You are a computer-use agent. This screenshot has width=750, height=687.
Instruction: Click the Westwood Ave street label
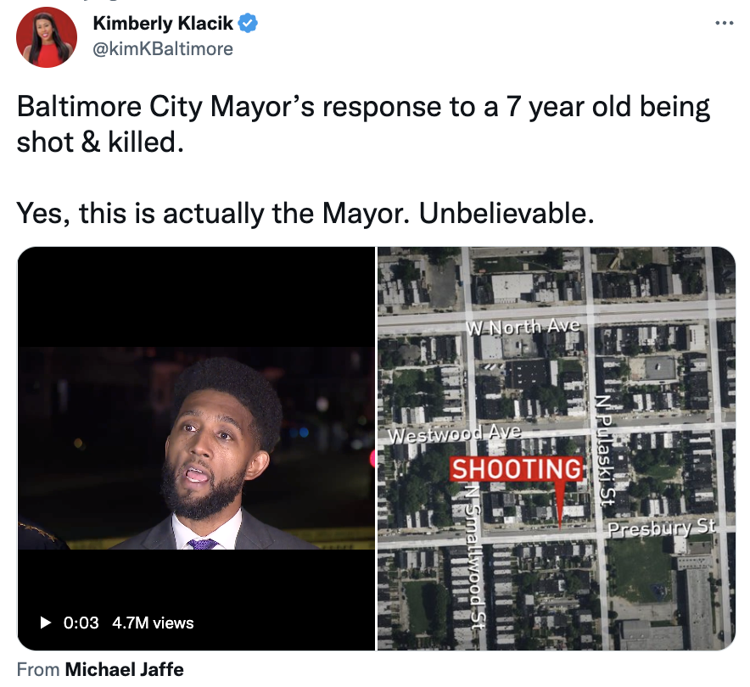(x=454, y=433)
